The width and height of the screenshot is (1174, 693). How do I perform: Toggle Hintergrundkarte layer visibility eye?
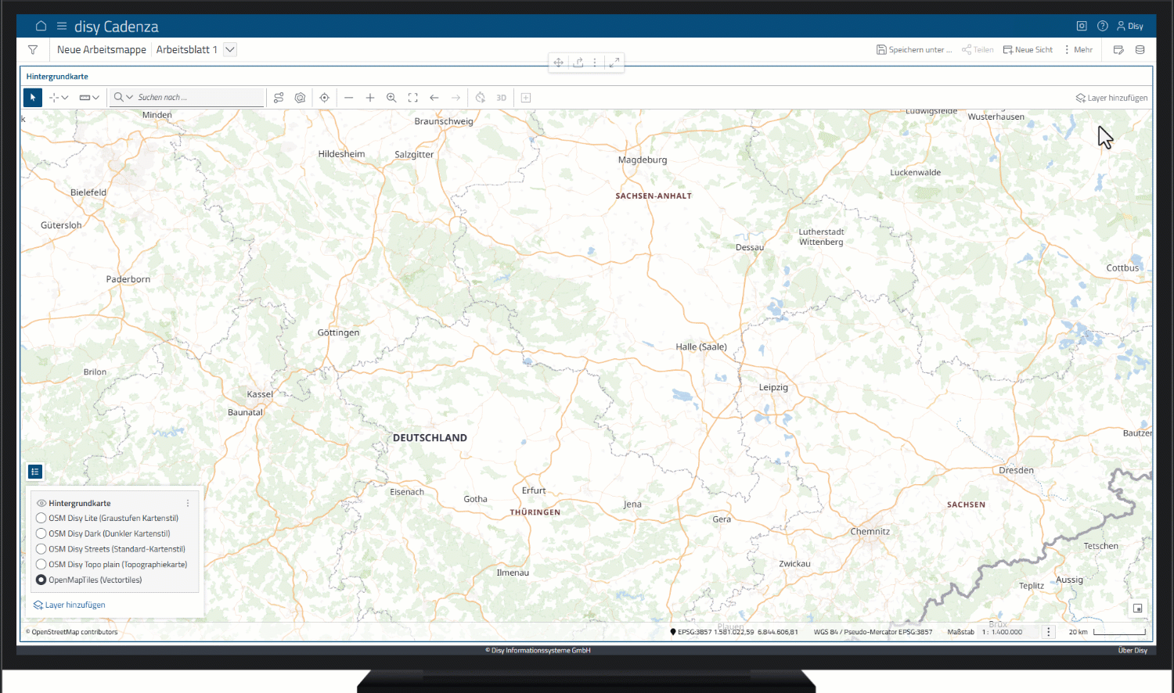(x=41, y=503)
